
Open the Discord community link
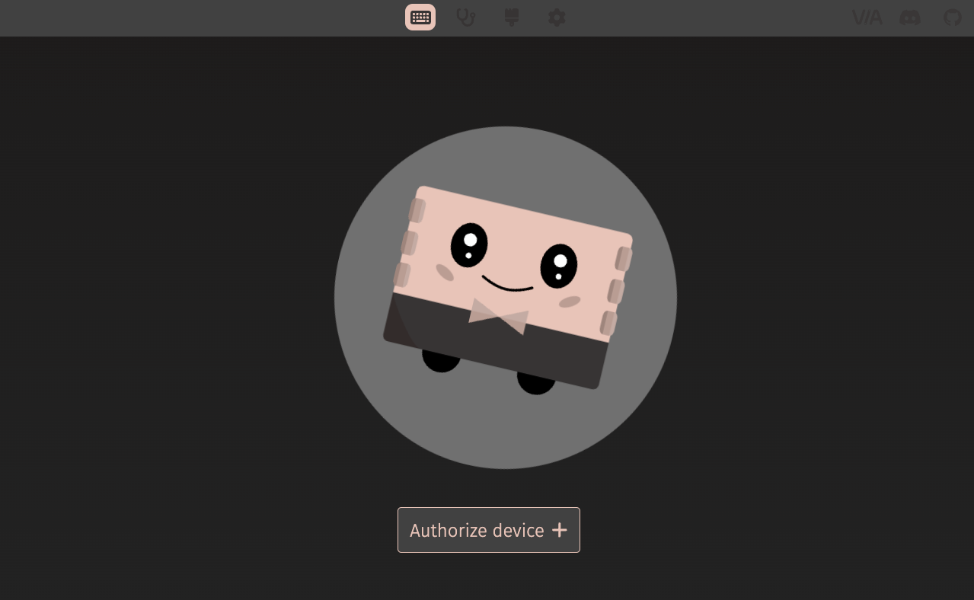(910, 18)
